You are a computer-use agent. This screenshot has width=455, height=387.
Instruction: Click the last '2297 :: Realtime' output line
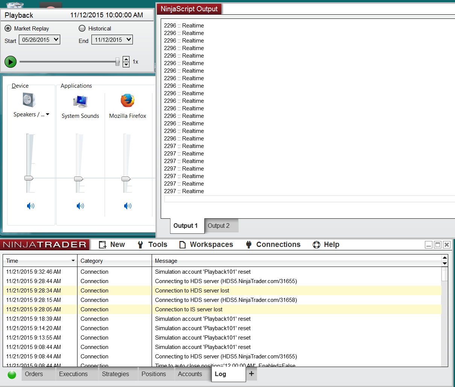[x=184, y=191]
